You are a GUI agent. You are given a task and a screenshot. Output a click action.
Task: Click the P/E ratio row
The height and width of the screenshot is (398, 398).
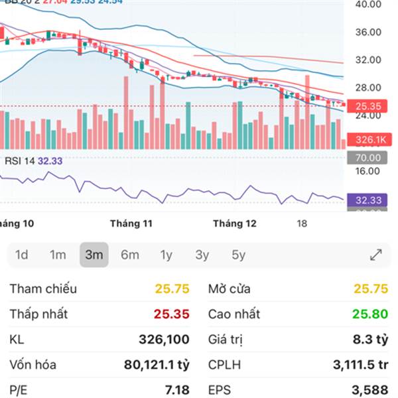(99, 389)
